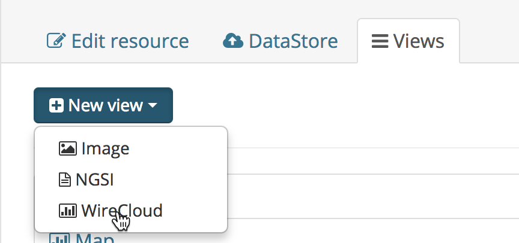Click the New view button text
The width and height of the screenshot is (519, 243).
point(106,105)
